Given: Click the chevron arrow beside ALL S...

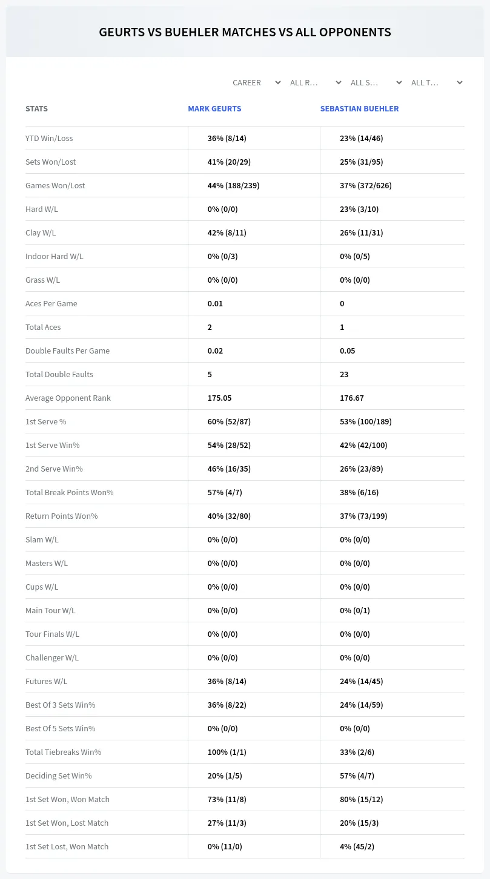Looking at the screenshot, I should (x=399, y=82).
